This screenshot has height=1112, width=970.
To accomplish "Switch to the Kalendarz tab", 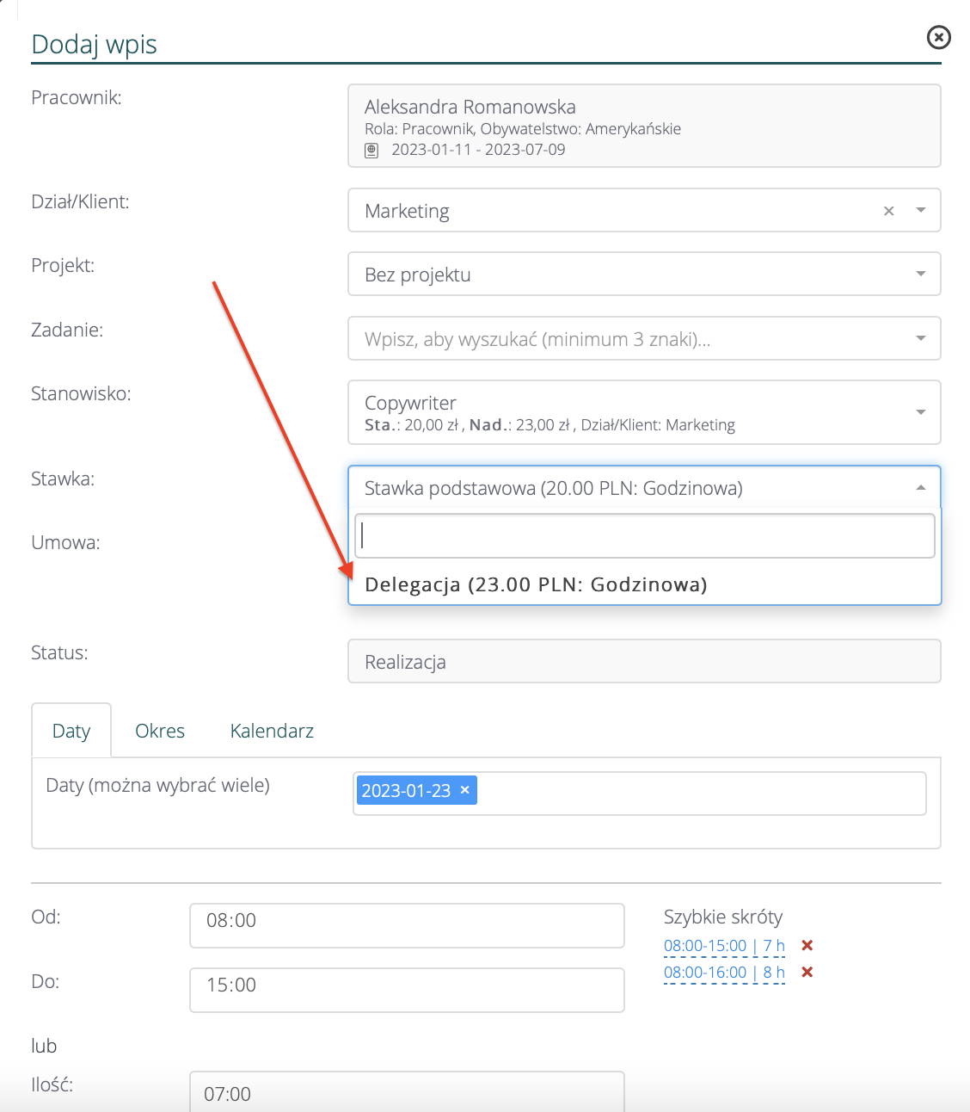I will (x=272, y=731).
